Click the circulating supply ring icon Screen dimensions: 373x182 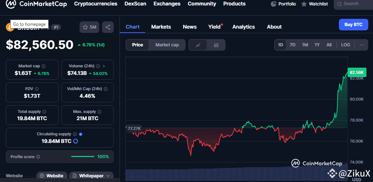click(x=76, y=141)
